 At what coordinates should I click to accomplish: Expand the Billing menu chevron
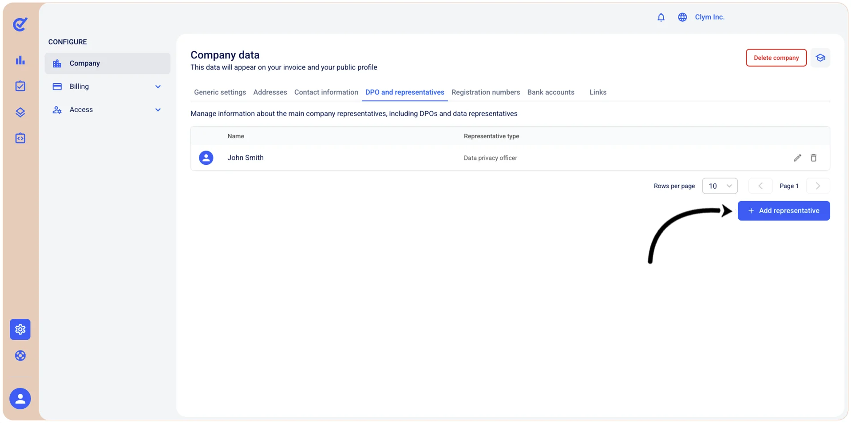158,87
